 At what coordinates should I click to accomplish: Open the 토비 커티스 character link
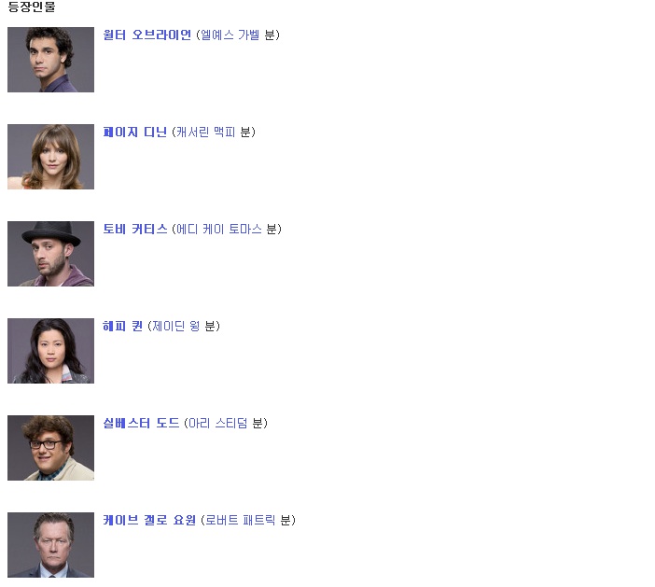(135, 229)
